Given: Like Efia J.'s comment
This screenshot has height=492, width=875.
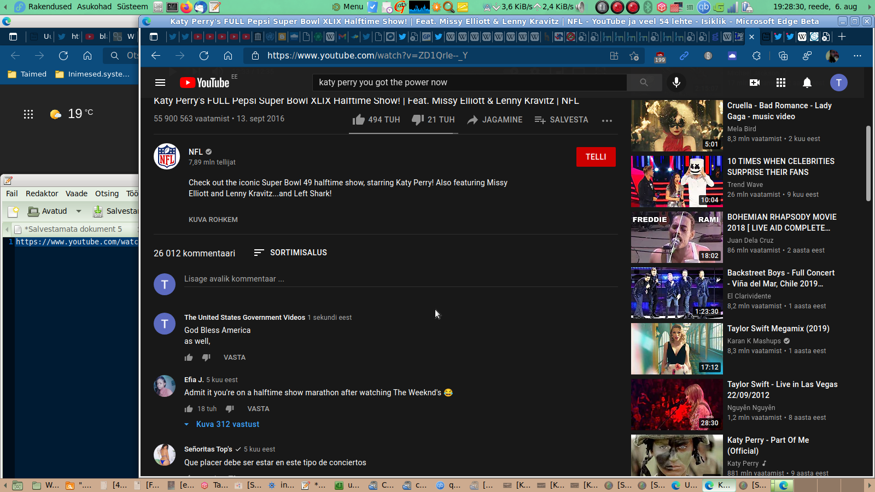Looking at the screenshot, I should coord(189,409).
